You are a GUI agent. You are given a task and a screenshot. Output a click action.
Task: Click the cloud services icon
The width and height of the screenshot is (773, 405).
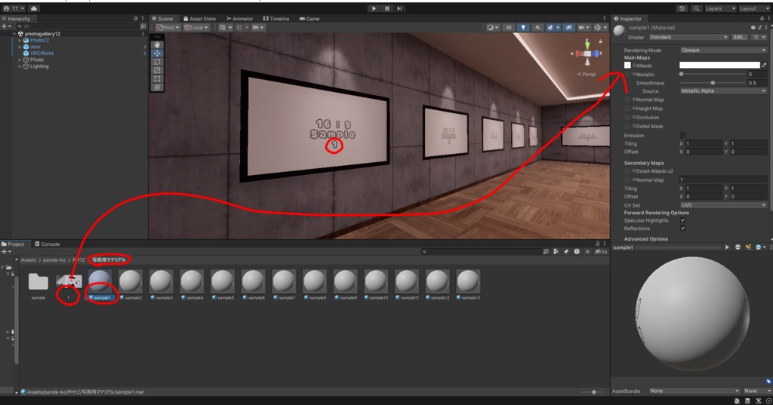click(33, 8)
